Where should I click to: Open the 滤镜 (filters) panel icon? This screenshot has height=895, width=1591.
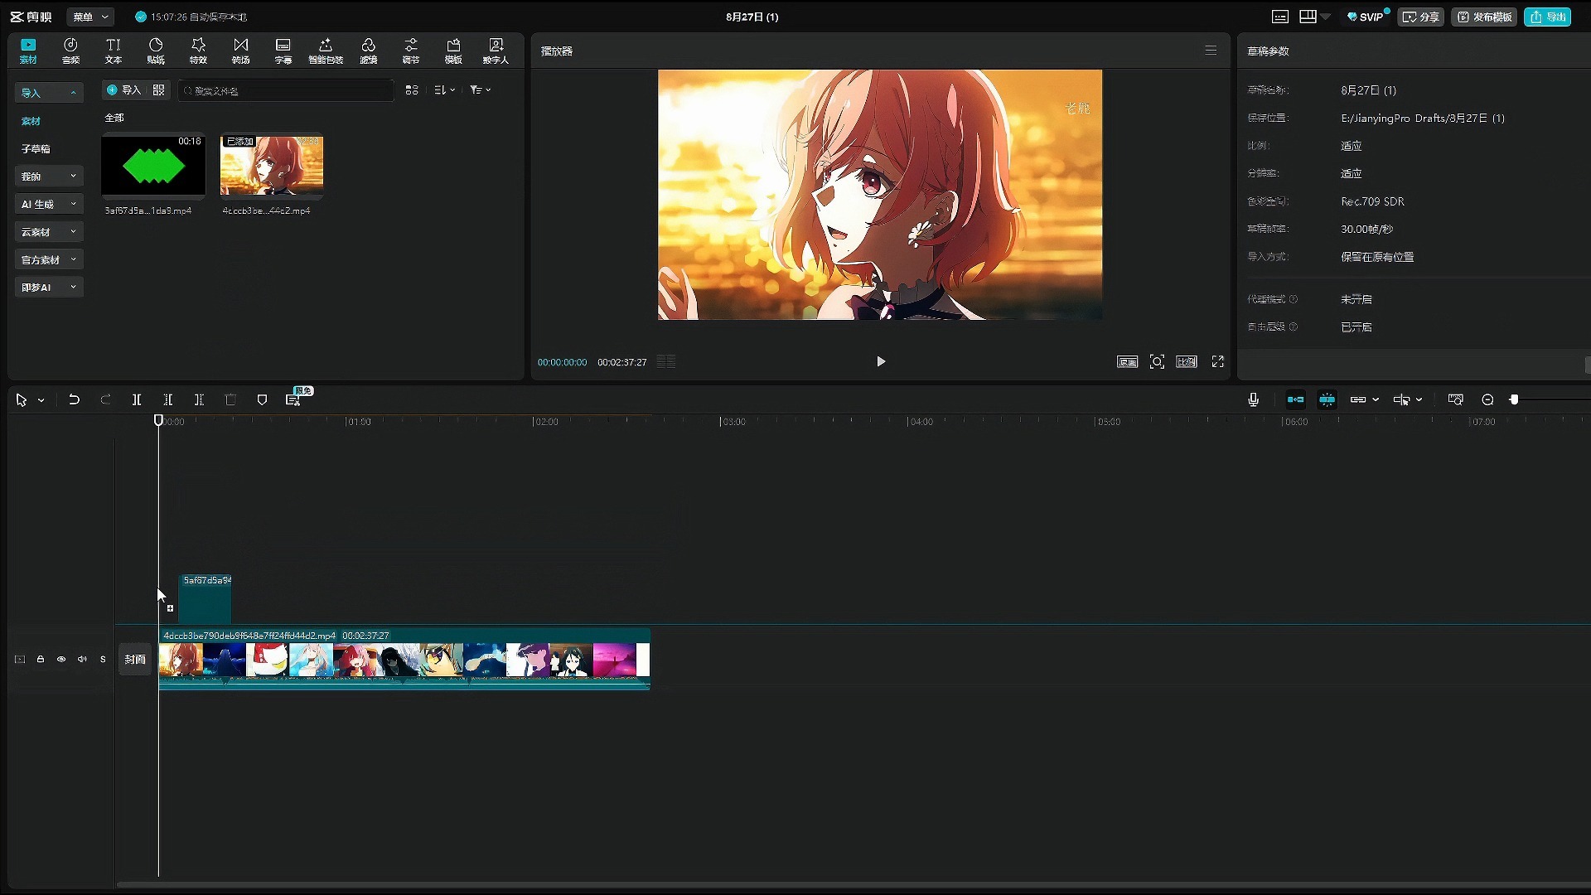(369, 51)
